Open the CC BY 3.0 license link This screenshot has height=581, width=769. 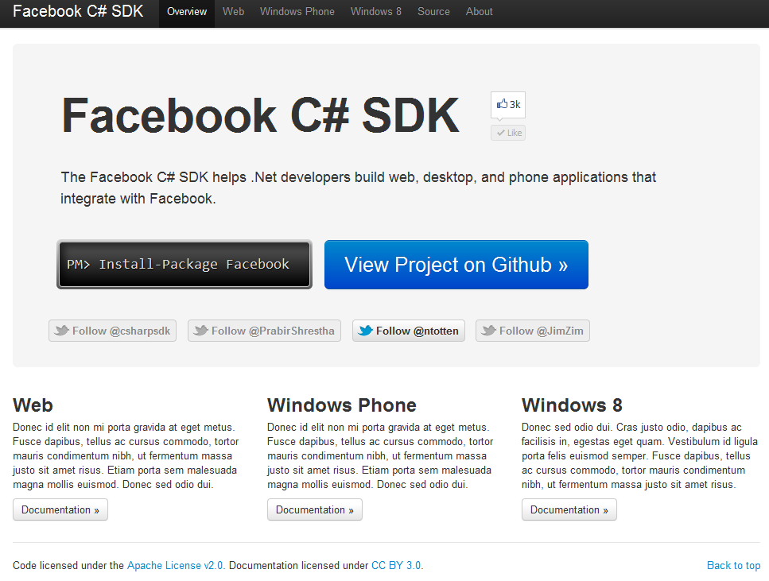pos(396,565)
